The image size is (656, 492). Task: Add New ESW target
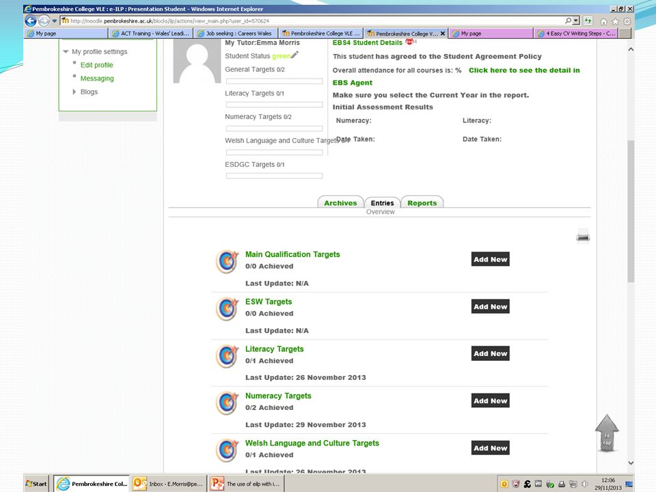point(491,307)
